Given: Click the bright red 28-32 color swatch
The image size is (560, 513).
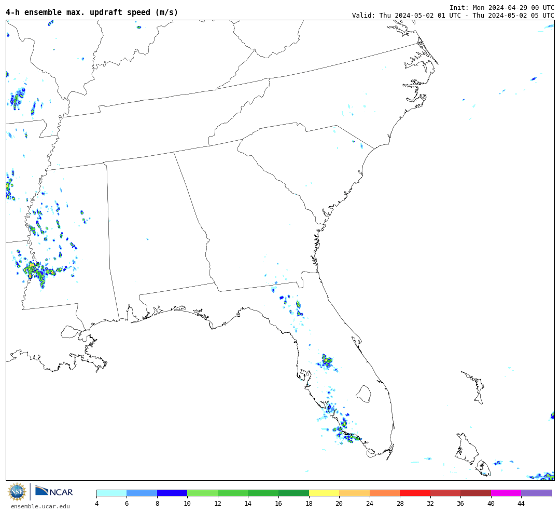Looking at the screenshot, I should (x=415, y=493).
